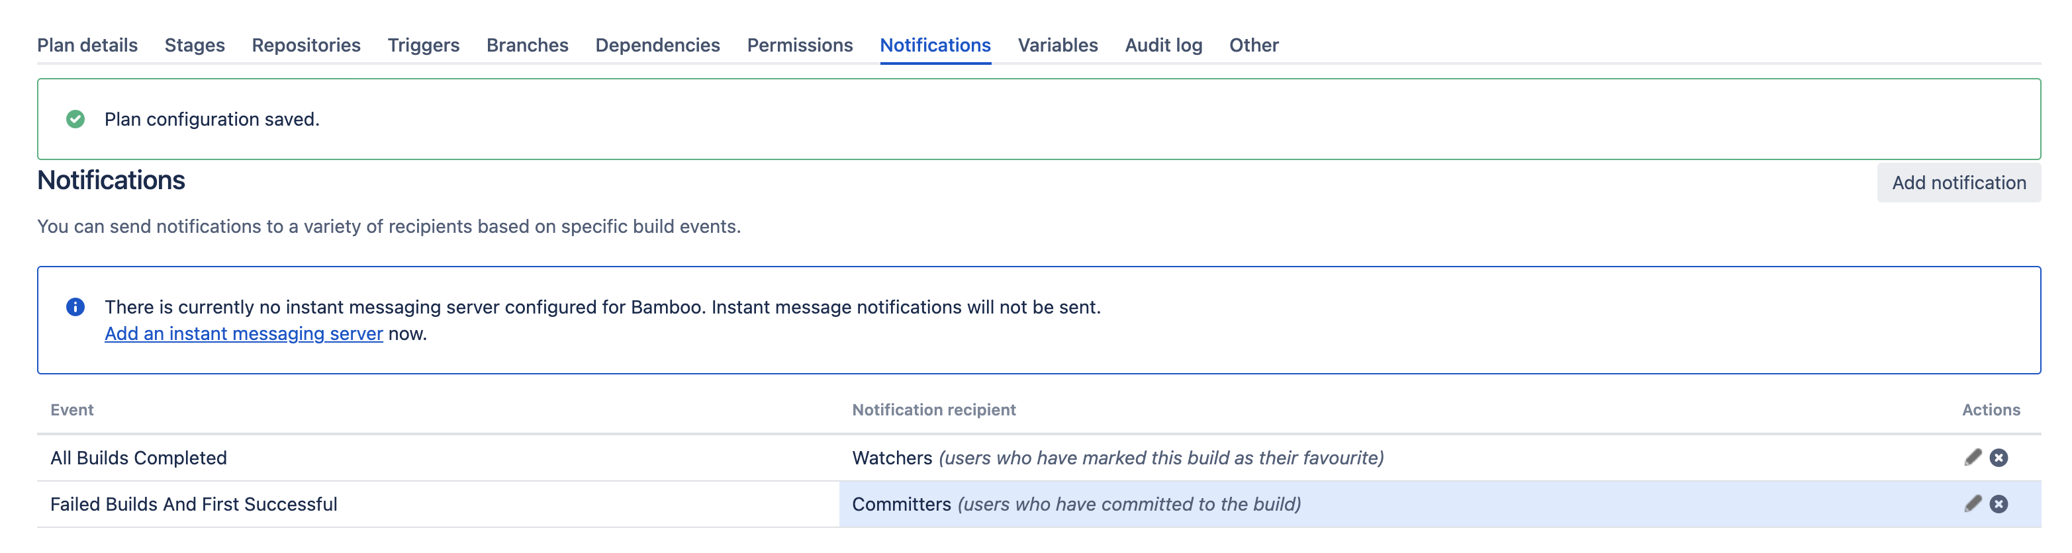Open the Dependencies tab
The height and width of the screenshot is (553, 2072).
[658, 45]
